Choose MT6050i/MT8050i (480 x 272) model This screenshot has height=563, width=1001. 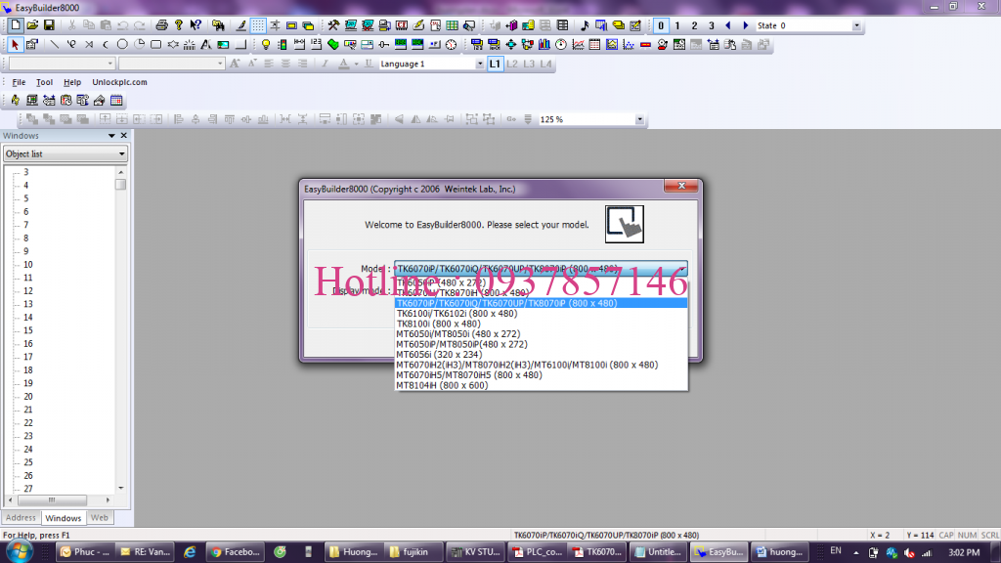(x=542, y=334)
